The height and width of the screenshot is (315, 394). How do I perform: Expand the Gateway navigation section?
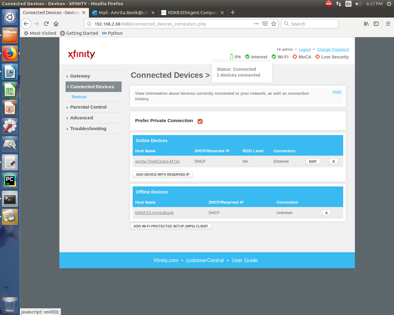(x=80, y=76)
